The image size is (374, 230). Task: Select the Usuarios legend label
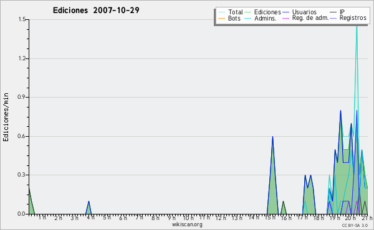(304, 12)
